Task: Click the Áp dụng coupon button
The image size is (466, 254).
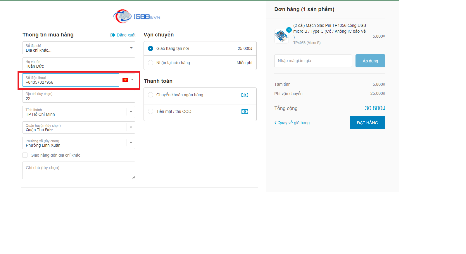Action: point(370,61)
